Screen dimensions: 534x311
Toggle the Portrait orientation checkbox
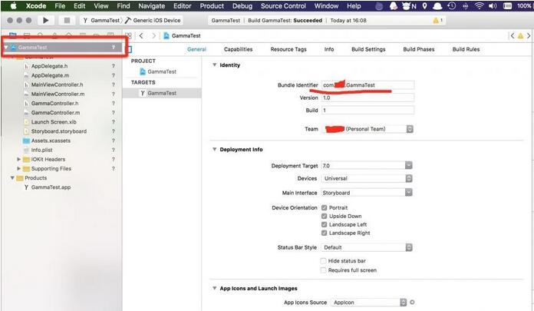point(324,207)
